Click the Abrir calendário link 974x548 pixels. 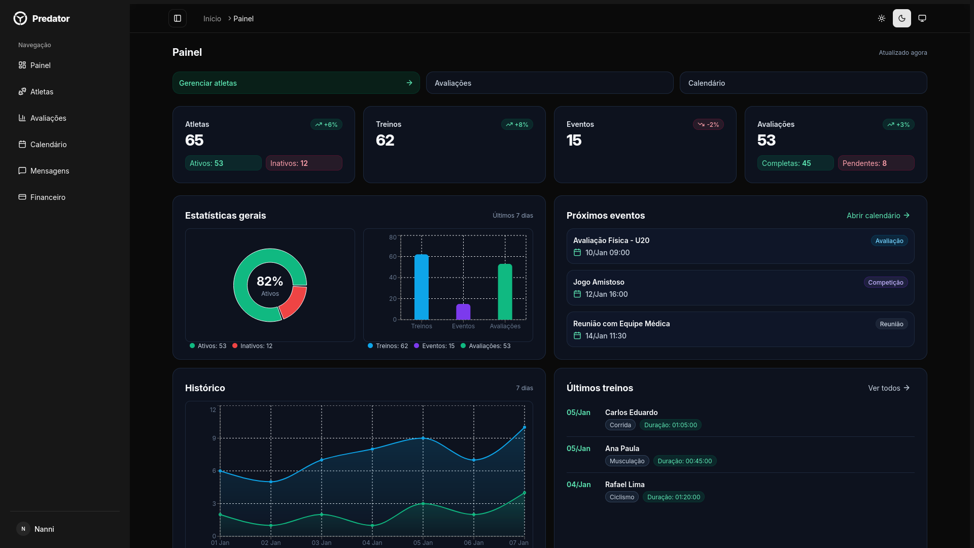tap(878, 216)
